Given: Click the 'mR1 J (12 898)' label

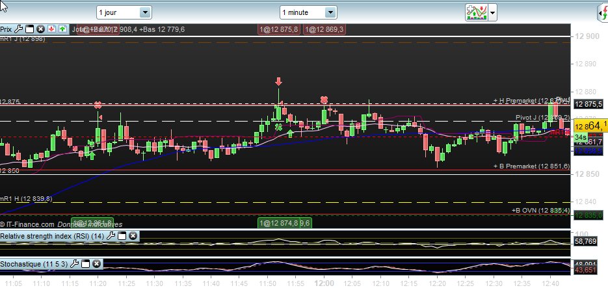Looking at the screenshot, I should pyautogui.click(x=23, y=39).
